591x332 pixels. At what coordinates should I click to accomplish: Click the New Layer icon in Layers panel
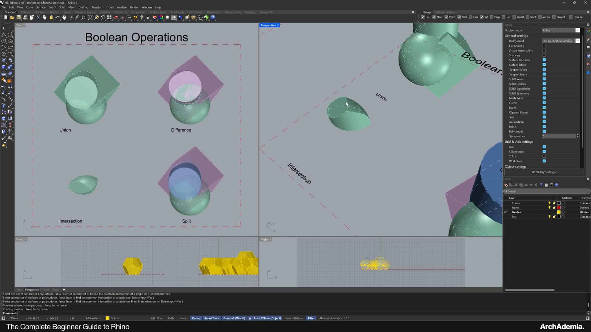coord(506,185)
